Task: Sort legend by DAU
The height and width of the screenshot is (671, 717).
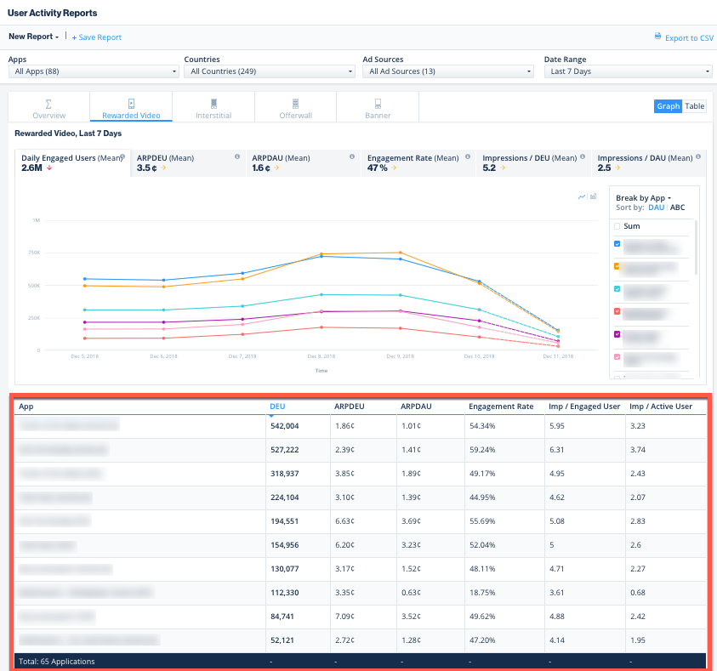Action: pyautogui.click(x=656, y=208)
